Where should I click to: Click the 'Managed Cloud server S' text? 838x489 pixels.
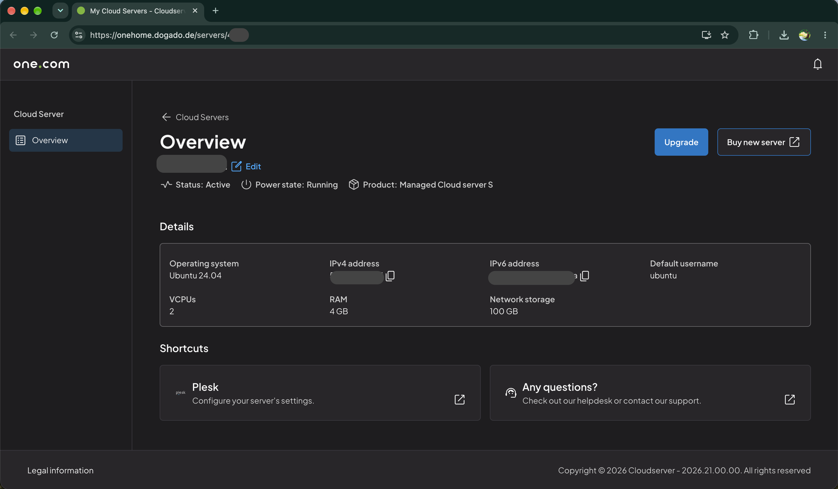coord(446,184)
